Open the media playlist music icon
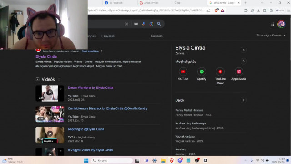Image resolution: width=291 pixels, height=164 pixels. pyautogui.click(x=252, y=10)
